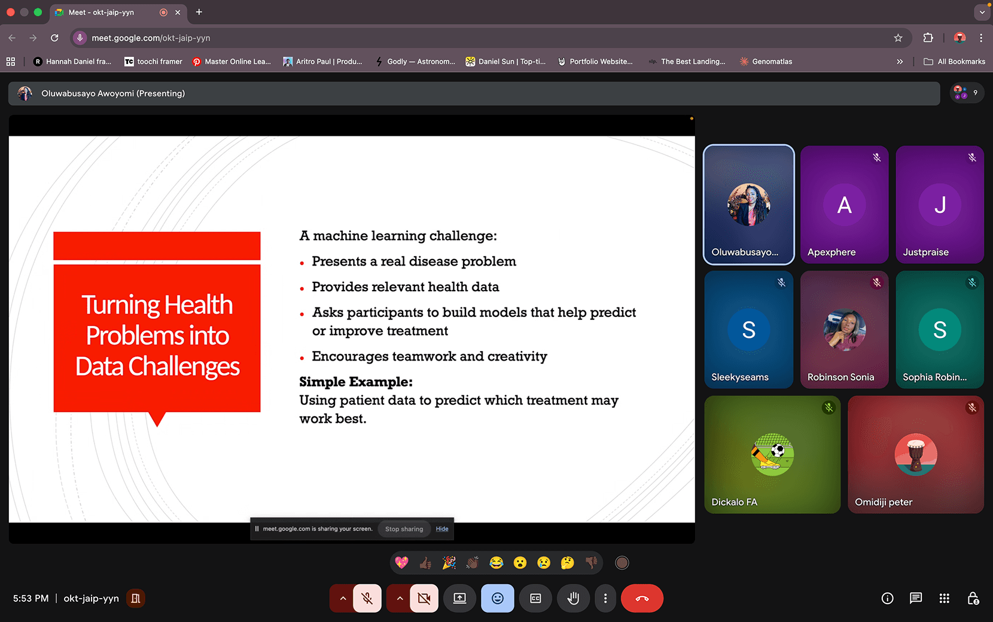993x622 pixels.
Task: Open more options three-dot menu
Action: pos(605,598)
